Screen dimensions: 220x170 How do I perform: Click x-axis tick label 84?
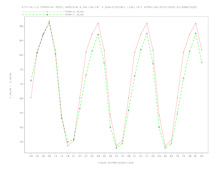[x=202, y=156]
